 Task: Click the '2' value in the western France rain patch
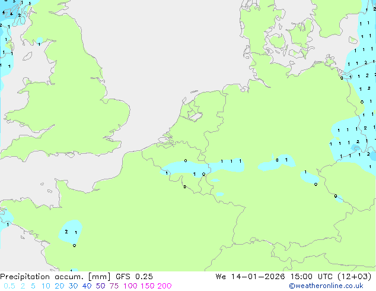pos(66,232)
